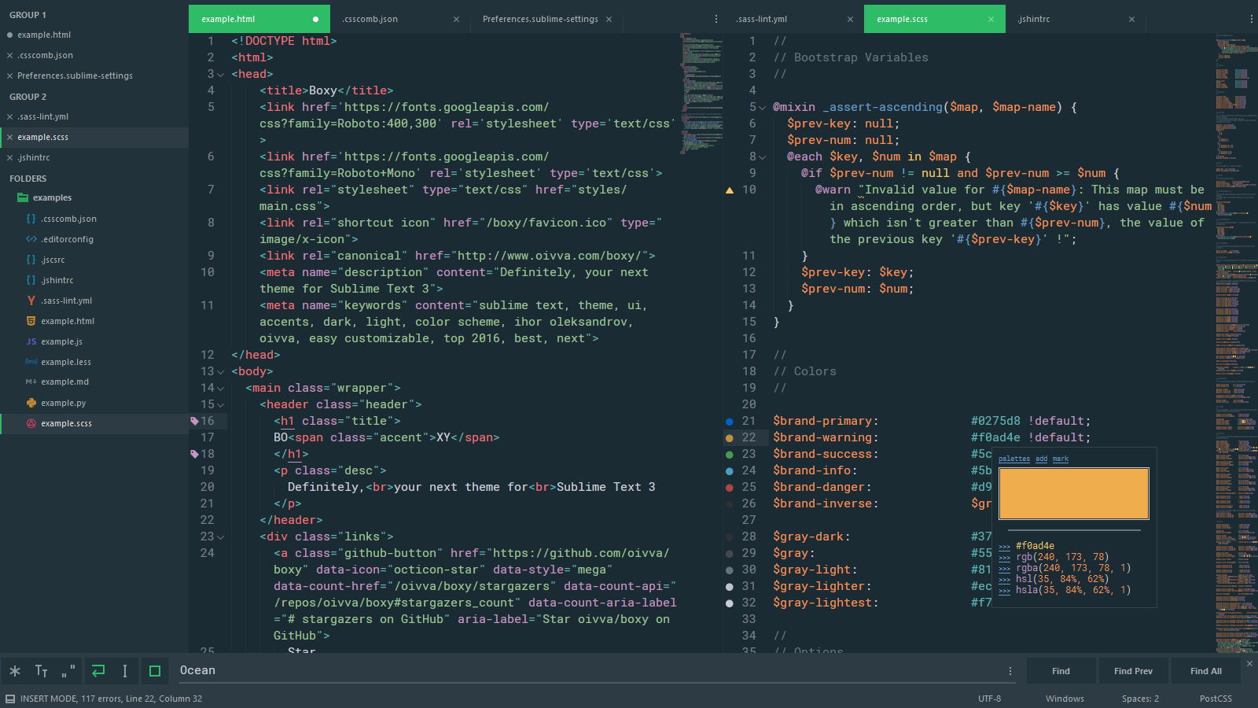Image resolution: width=1258 pixels, height=708 pixels.
Task: Toggle case sensitive search option
Action: click(42, 671)
